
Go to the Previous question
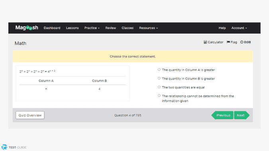coord(222,115)
